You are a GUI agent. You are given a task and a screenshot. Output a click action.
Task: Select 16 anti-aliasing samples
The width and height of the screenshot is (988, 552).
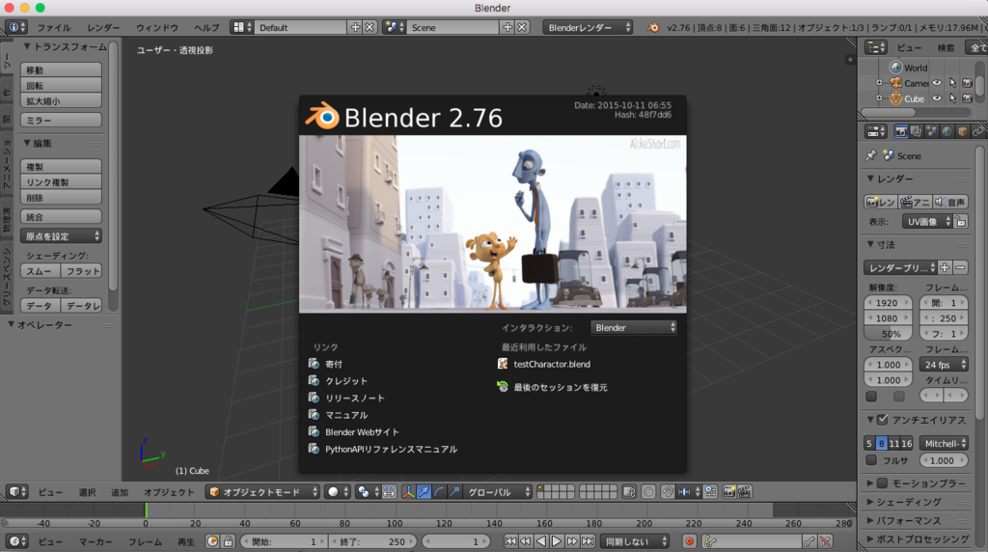(x=907, y=444)
